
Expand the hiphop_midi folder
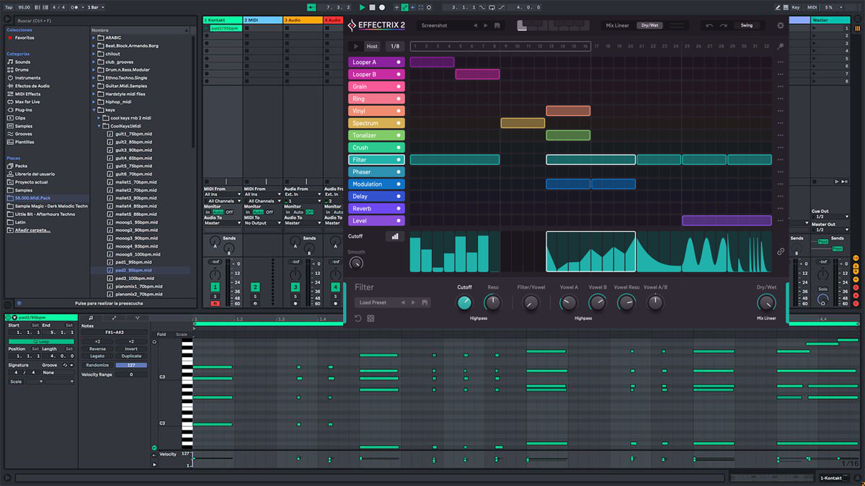(x=94, y=102)
